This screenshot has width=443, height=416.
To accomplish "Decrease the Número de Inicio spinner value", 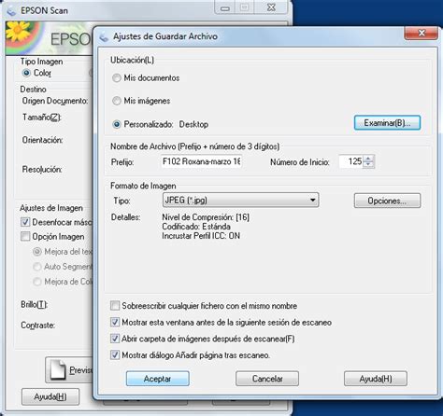I will tap(368, 164).
